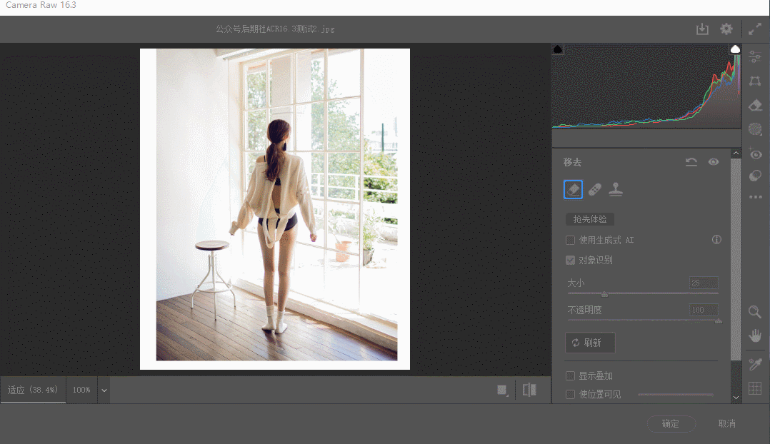770x444 pixels.
Task: Toggle the 移去 panel eye visibility
Action: click(713, 162)
